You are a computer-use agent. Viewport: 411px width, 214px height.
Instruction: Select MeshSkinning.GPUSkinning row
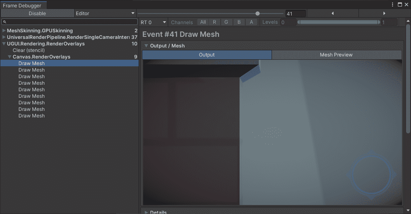[69, 31]
